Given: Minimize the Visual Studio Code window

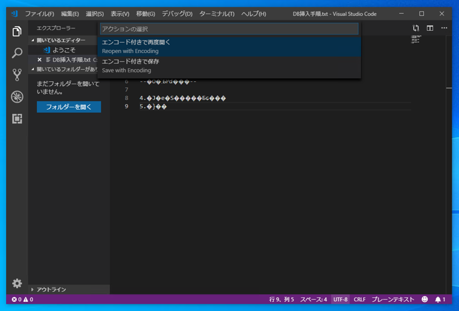Looking at the screenshot, I should [402, 14].
